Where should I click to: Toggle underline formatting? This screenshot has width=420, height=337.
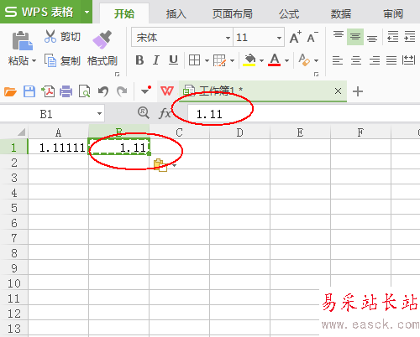[173, 60]
